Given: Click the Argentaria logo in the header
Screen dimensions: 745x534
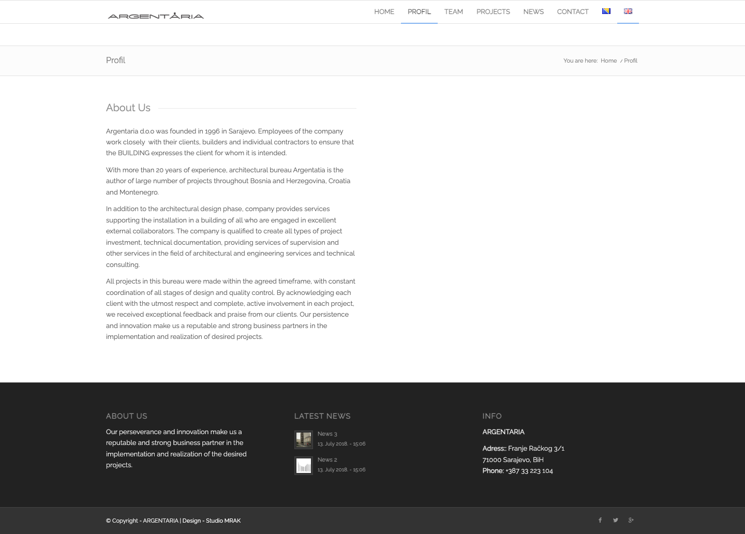Looking at the screenshot, I should tap(156, 16).
